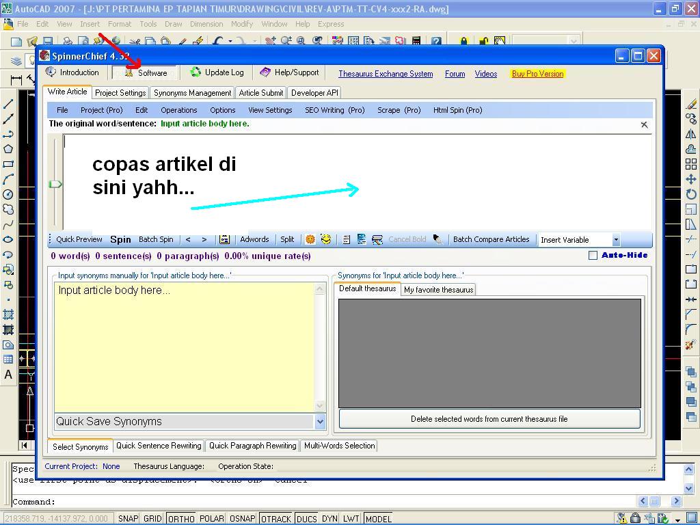Screen dimensions: 700x525
Task: Select the Arc tool in AutoCAD's draw toolbar
Action: click(x=8, y=179)
